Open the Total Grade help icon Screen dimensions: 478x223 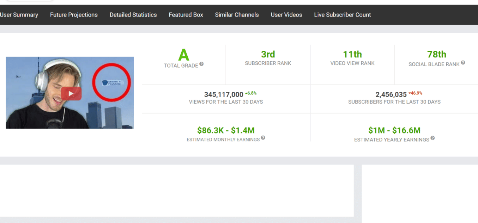click(201, 64)
